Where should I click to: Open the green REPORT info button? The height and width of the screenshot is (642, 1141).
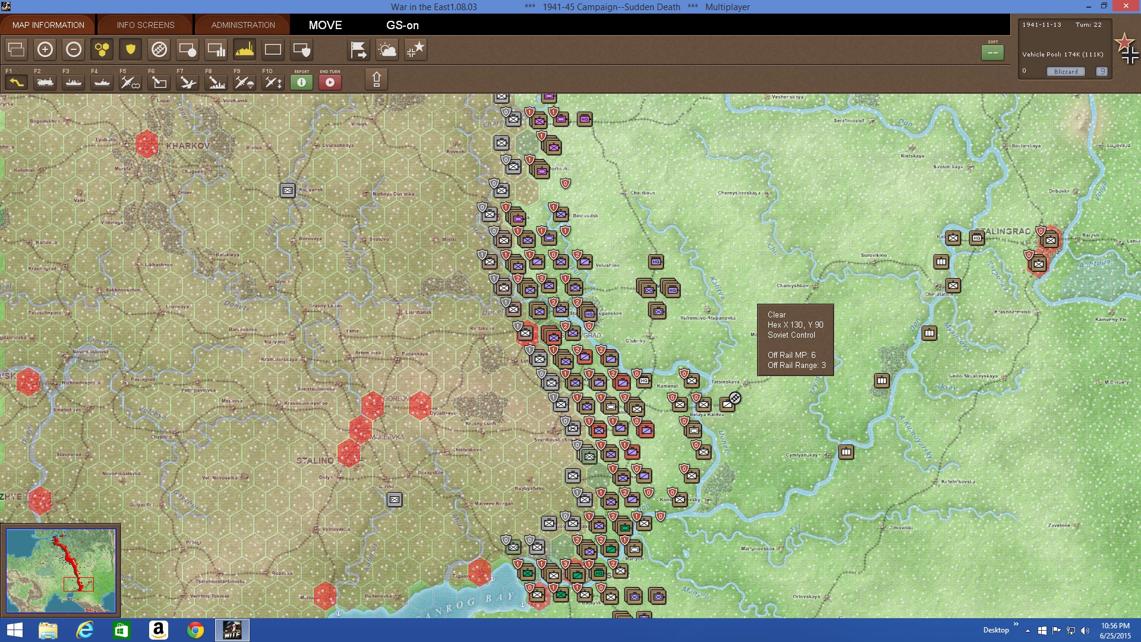click(x=302, y=82)
